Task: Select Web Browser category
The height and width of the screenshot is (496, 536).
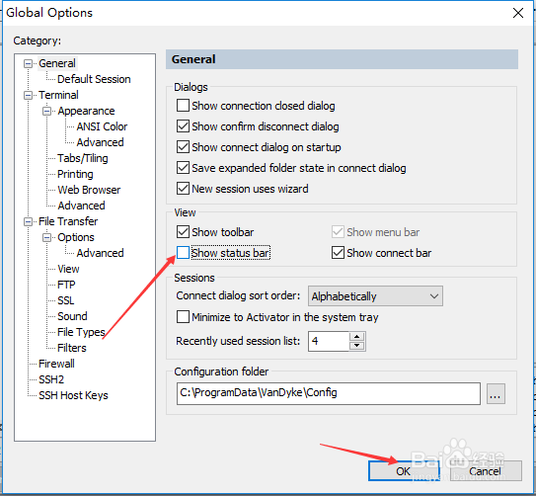Action: [x=89, y=190]
